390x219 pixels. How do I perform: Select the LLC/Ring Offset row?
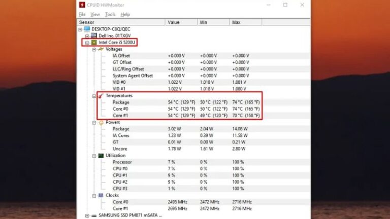point(194,69)
